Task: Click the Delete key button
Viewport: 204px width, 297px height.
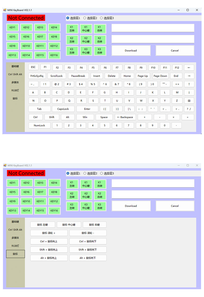Action: (x=112, y=76)
